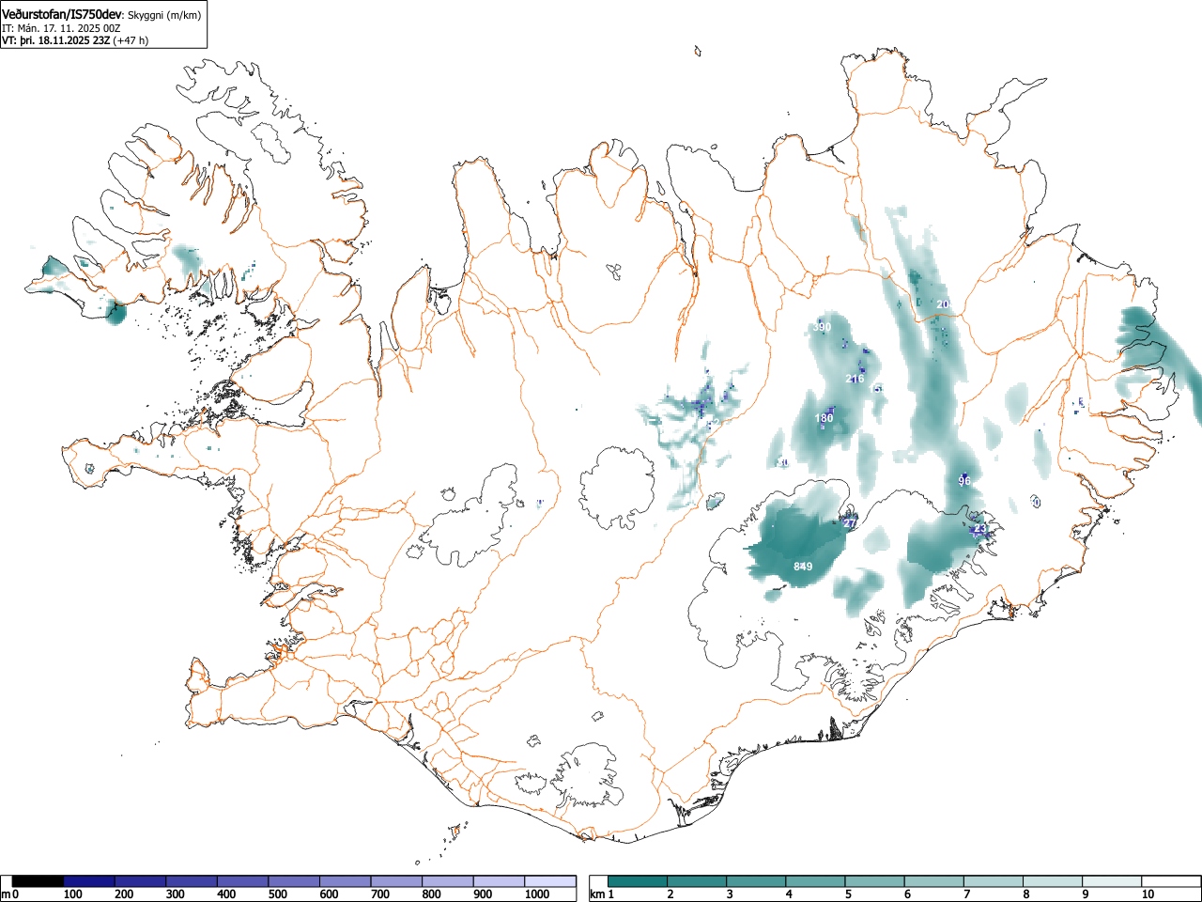
Task: Click the '390' visibility value on the map
Action: pyautogui.click(x=823, y=327)
